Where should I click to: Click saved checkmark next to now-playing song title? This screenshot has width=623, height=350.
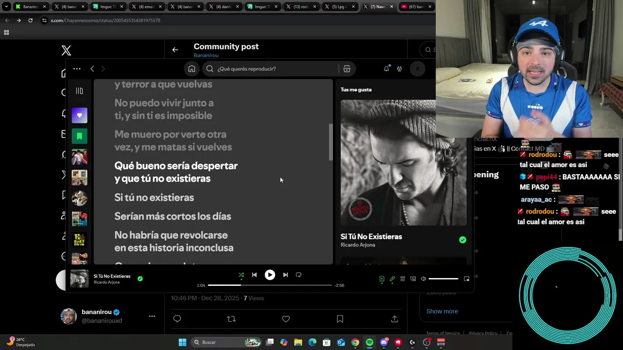(x=140, y=279)
